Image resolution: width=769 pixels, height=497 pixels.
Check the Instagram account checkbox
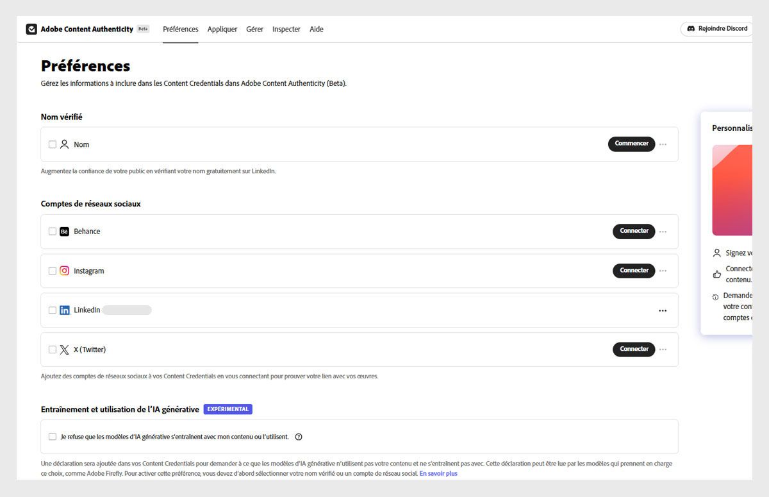click(x=53, y=271)
